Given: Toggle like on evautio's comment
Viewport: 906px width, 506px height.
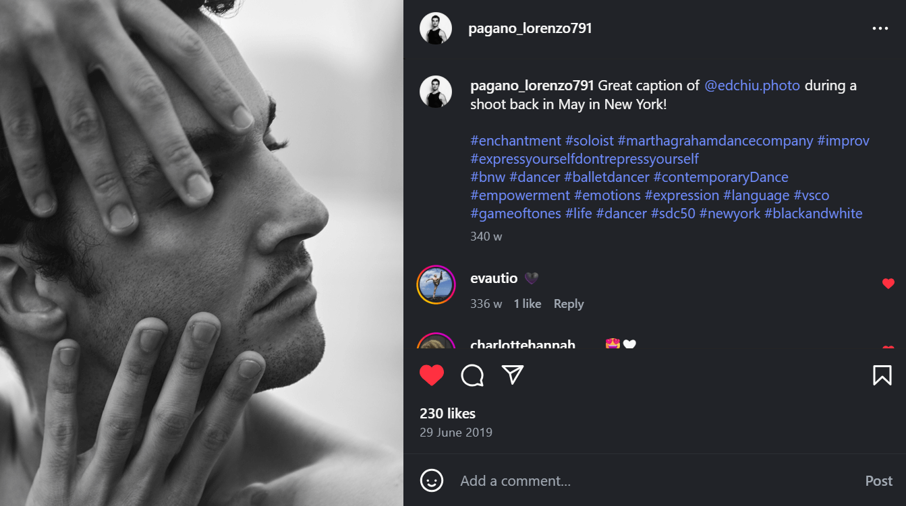Looking at the screenshot, I should pos(888,284).
